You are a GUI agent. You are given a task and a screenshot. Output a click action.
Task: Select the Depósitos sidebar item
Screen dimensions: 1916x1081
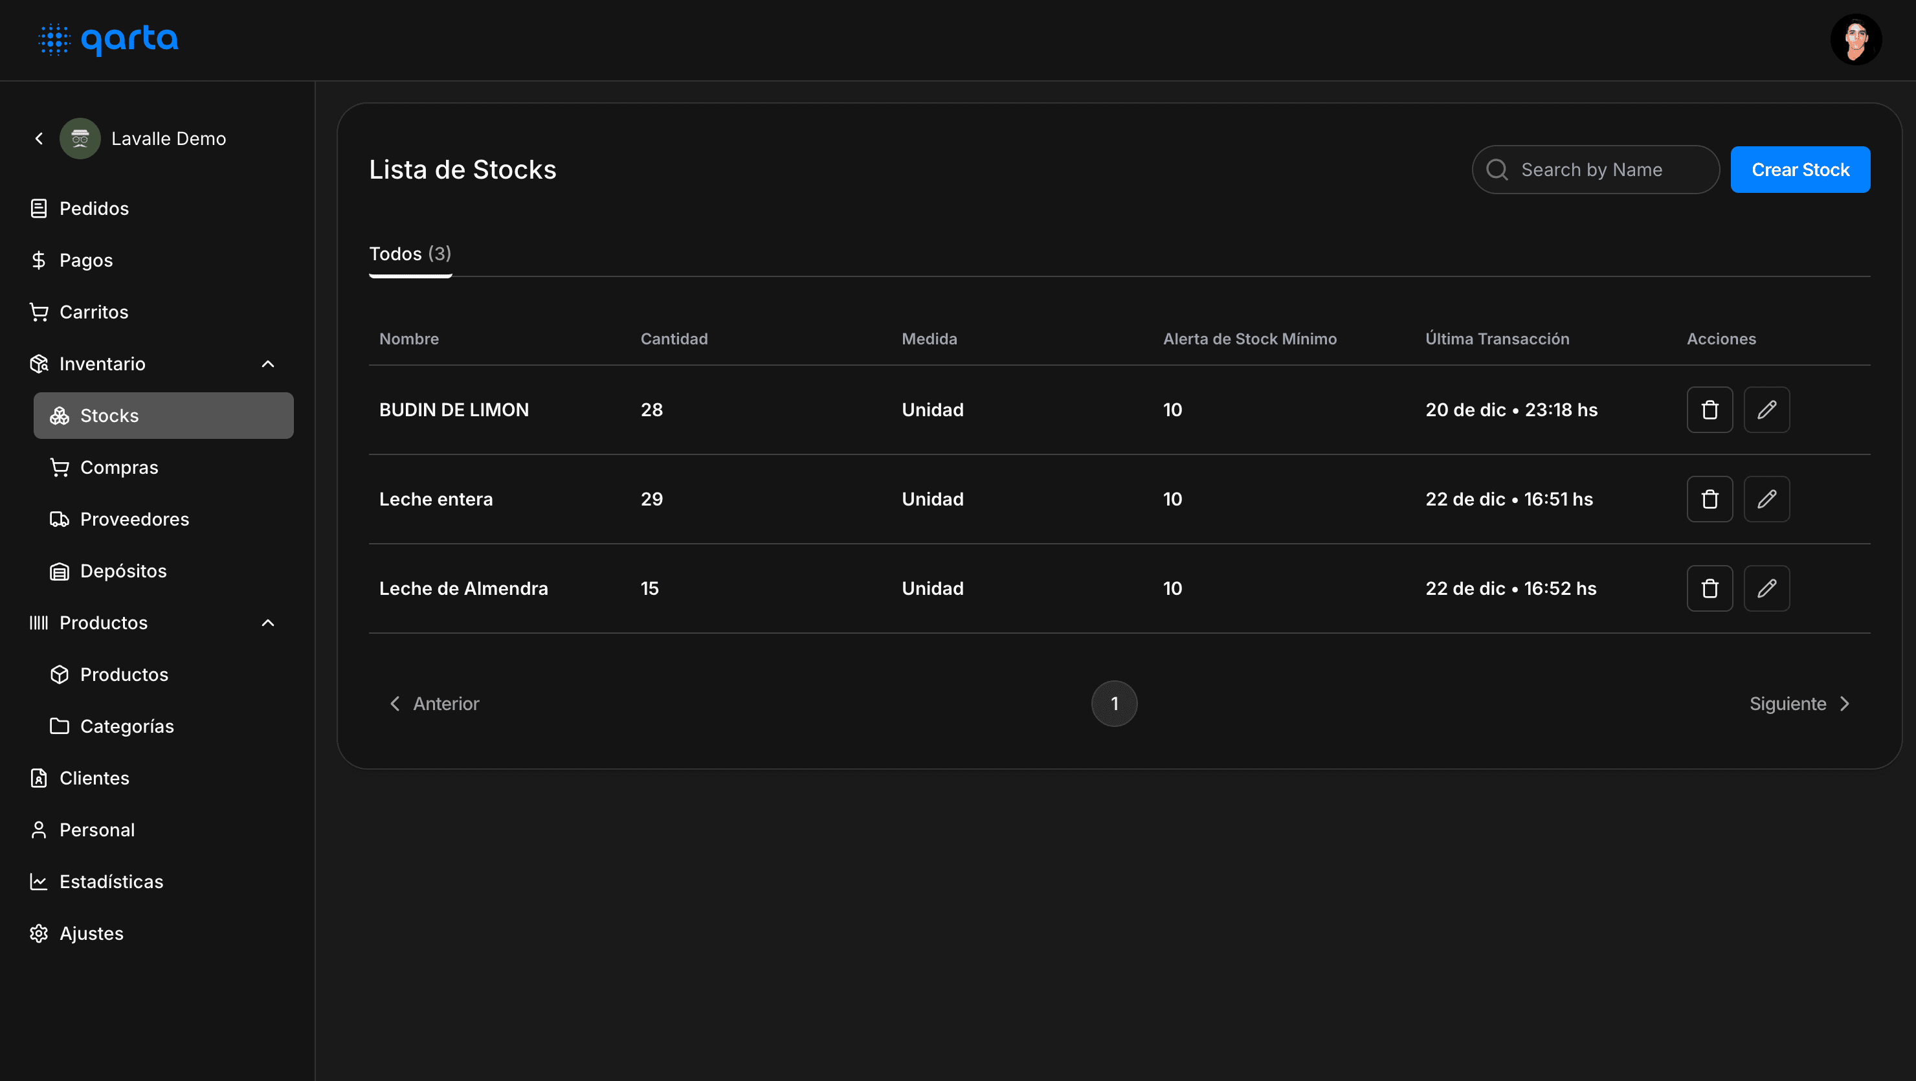tap(124, 570)
